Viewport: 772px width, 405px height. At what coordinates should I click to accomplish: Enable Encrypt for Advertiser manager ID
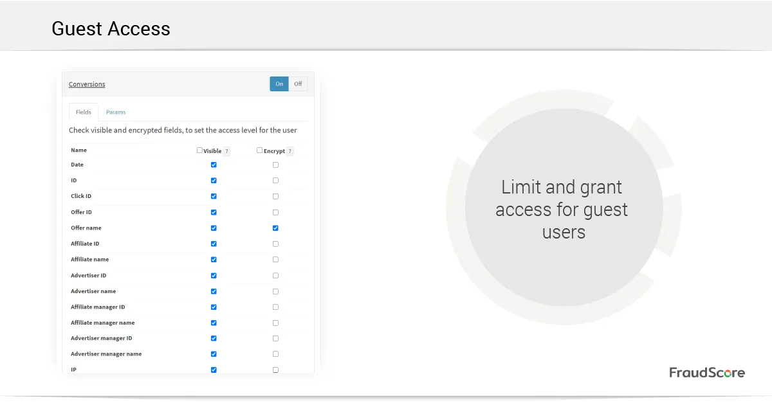(275, 338)
